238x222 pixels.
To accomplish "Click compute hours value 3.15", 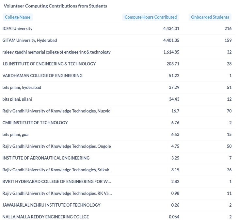I will click(175, 170).
